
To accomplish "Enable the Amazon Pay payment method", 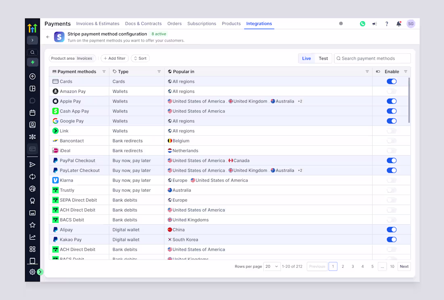I will click(x=391, y=91).
